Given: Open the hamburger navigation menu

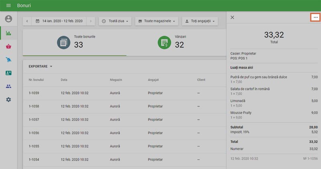Looking at the screenshot, I should tap(8, 6).
